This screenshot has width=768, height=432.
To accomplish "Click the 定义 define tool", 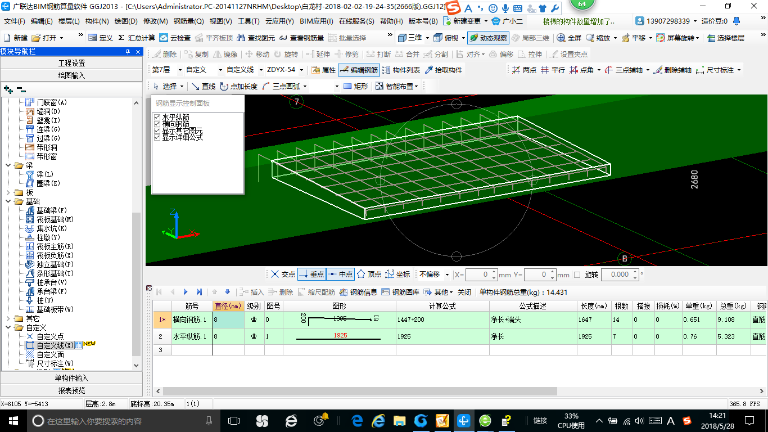I will 101,38.
